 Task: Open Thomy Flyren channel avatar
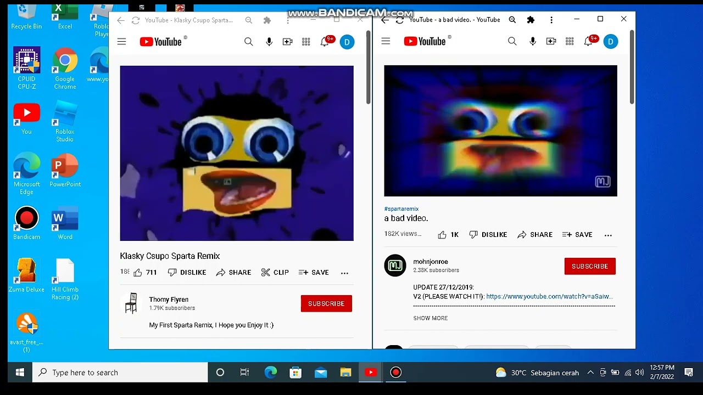point(131,303)
